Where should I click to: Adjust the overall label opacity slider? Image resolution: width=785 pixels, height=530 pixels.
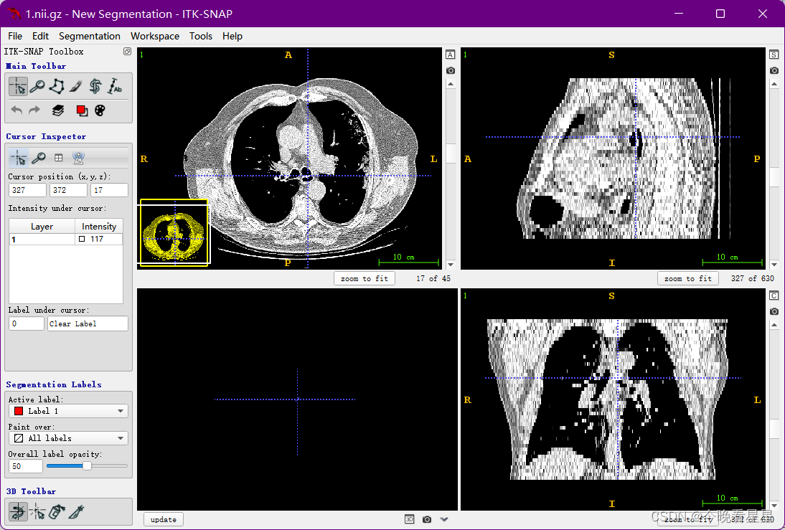(87, 466)
